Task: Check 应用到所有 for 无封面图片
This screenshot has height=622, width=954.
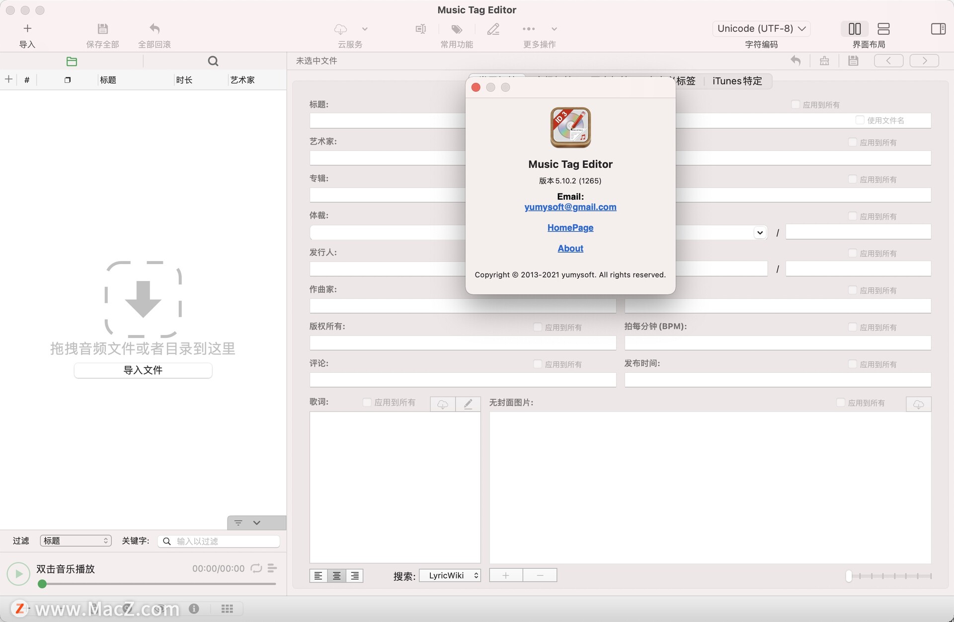Action: 841,402
